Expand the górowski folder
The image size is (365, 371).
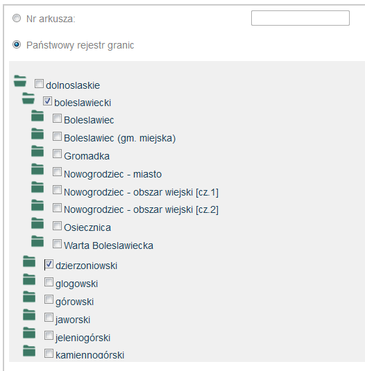pos(29,297)
